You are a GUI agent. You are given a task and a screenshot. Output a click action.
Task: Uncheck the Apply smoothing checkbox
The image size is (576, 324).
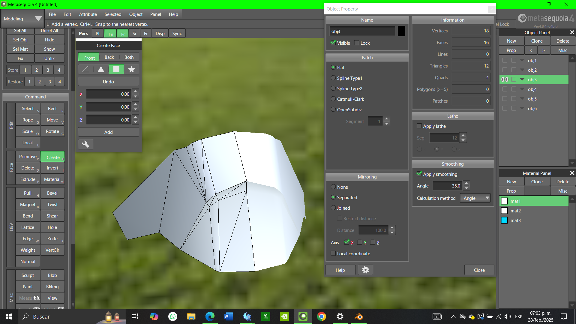click(419, 174)
